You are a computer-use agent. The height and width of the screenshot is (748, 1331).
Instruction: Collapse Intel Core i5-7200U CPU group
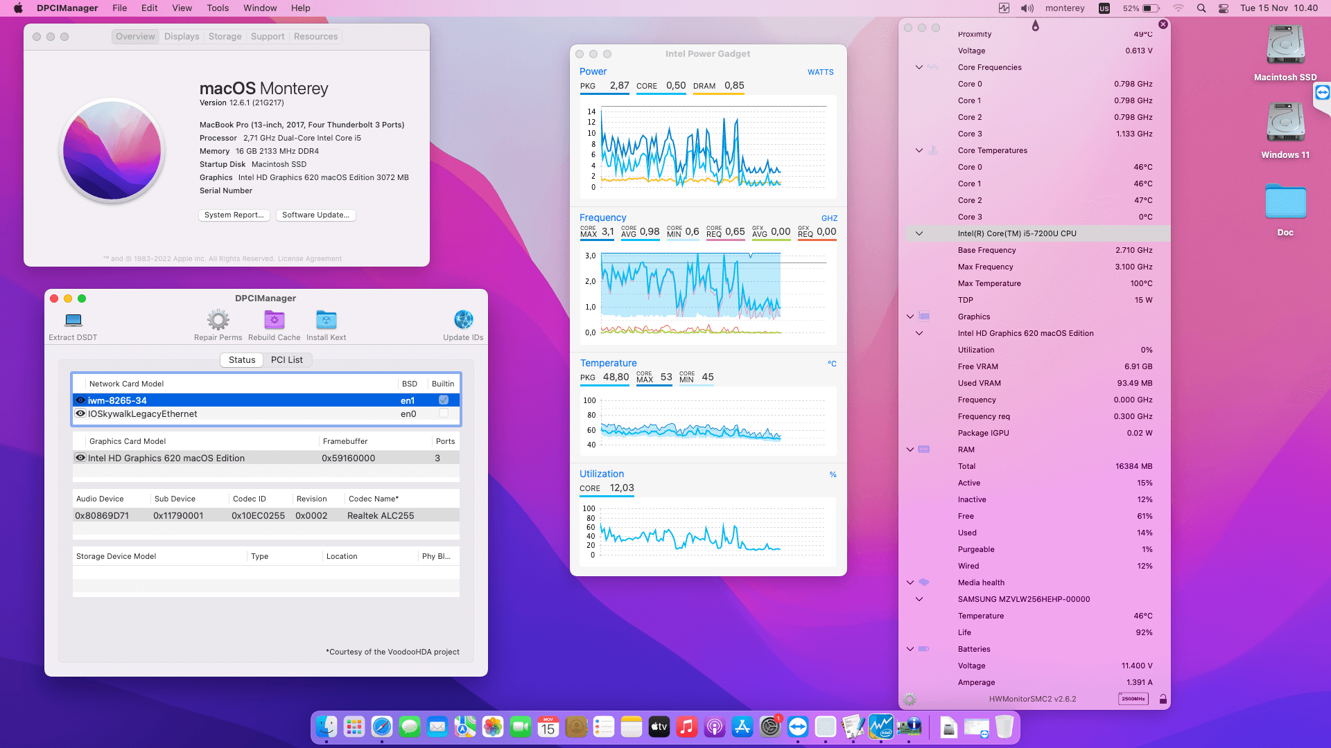(x=919, y=233)
